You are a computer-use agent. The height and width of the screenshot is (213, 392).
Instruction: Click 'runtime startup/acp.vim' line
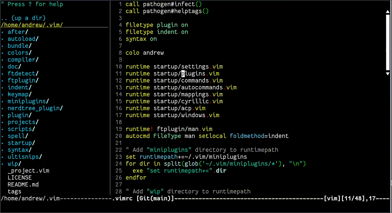tap(166, 108)
